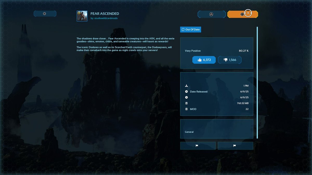Image resolution: width=312 pixels, height=175 pixels.
Task: Click the downloads icon beside 1.9M
Action: coord(186,86)
